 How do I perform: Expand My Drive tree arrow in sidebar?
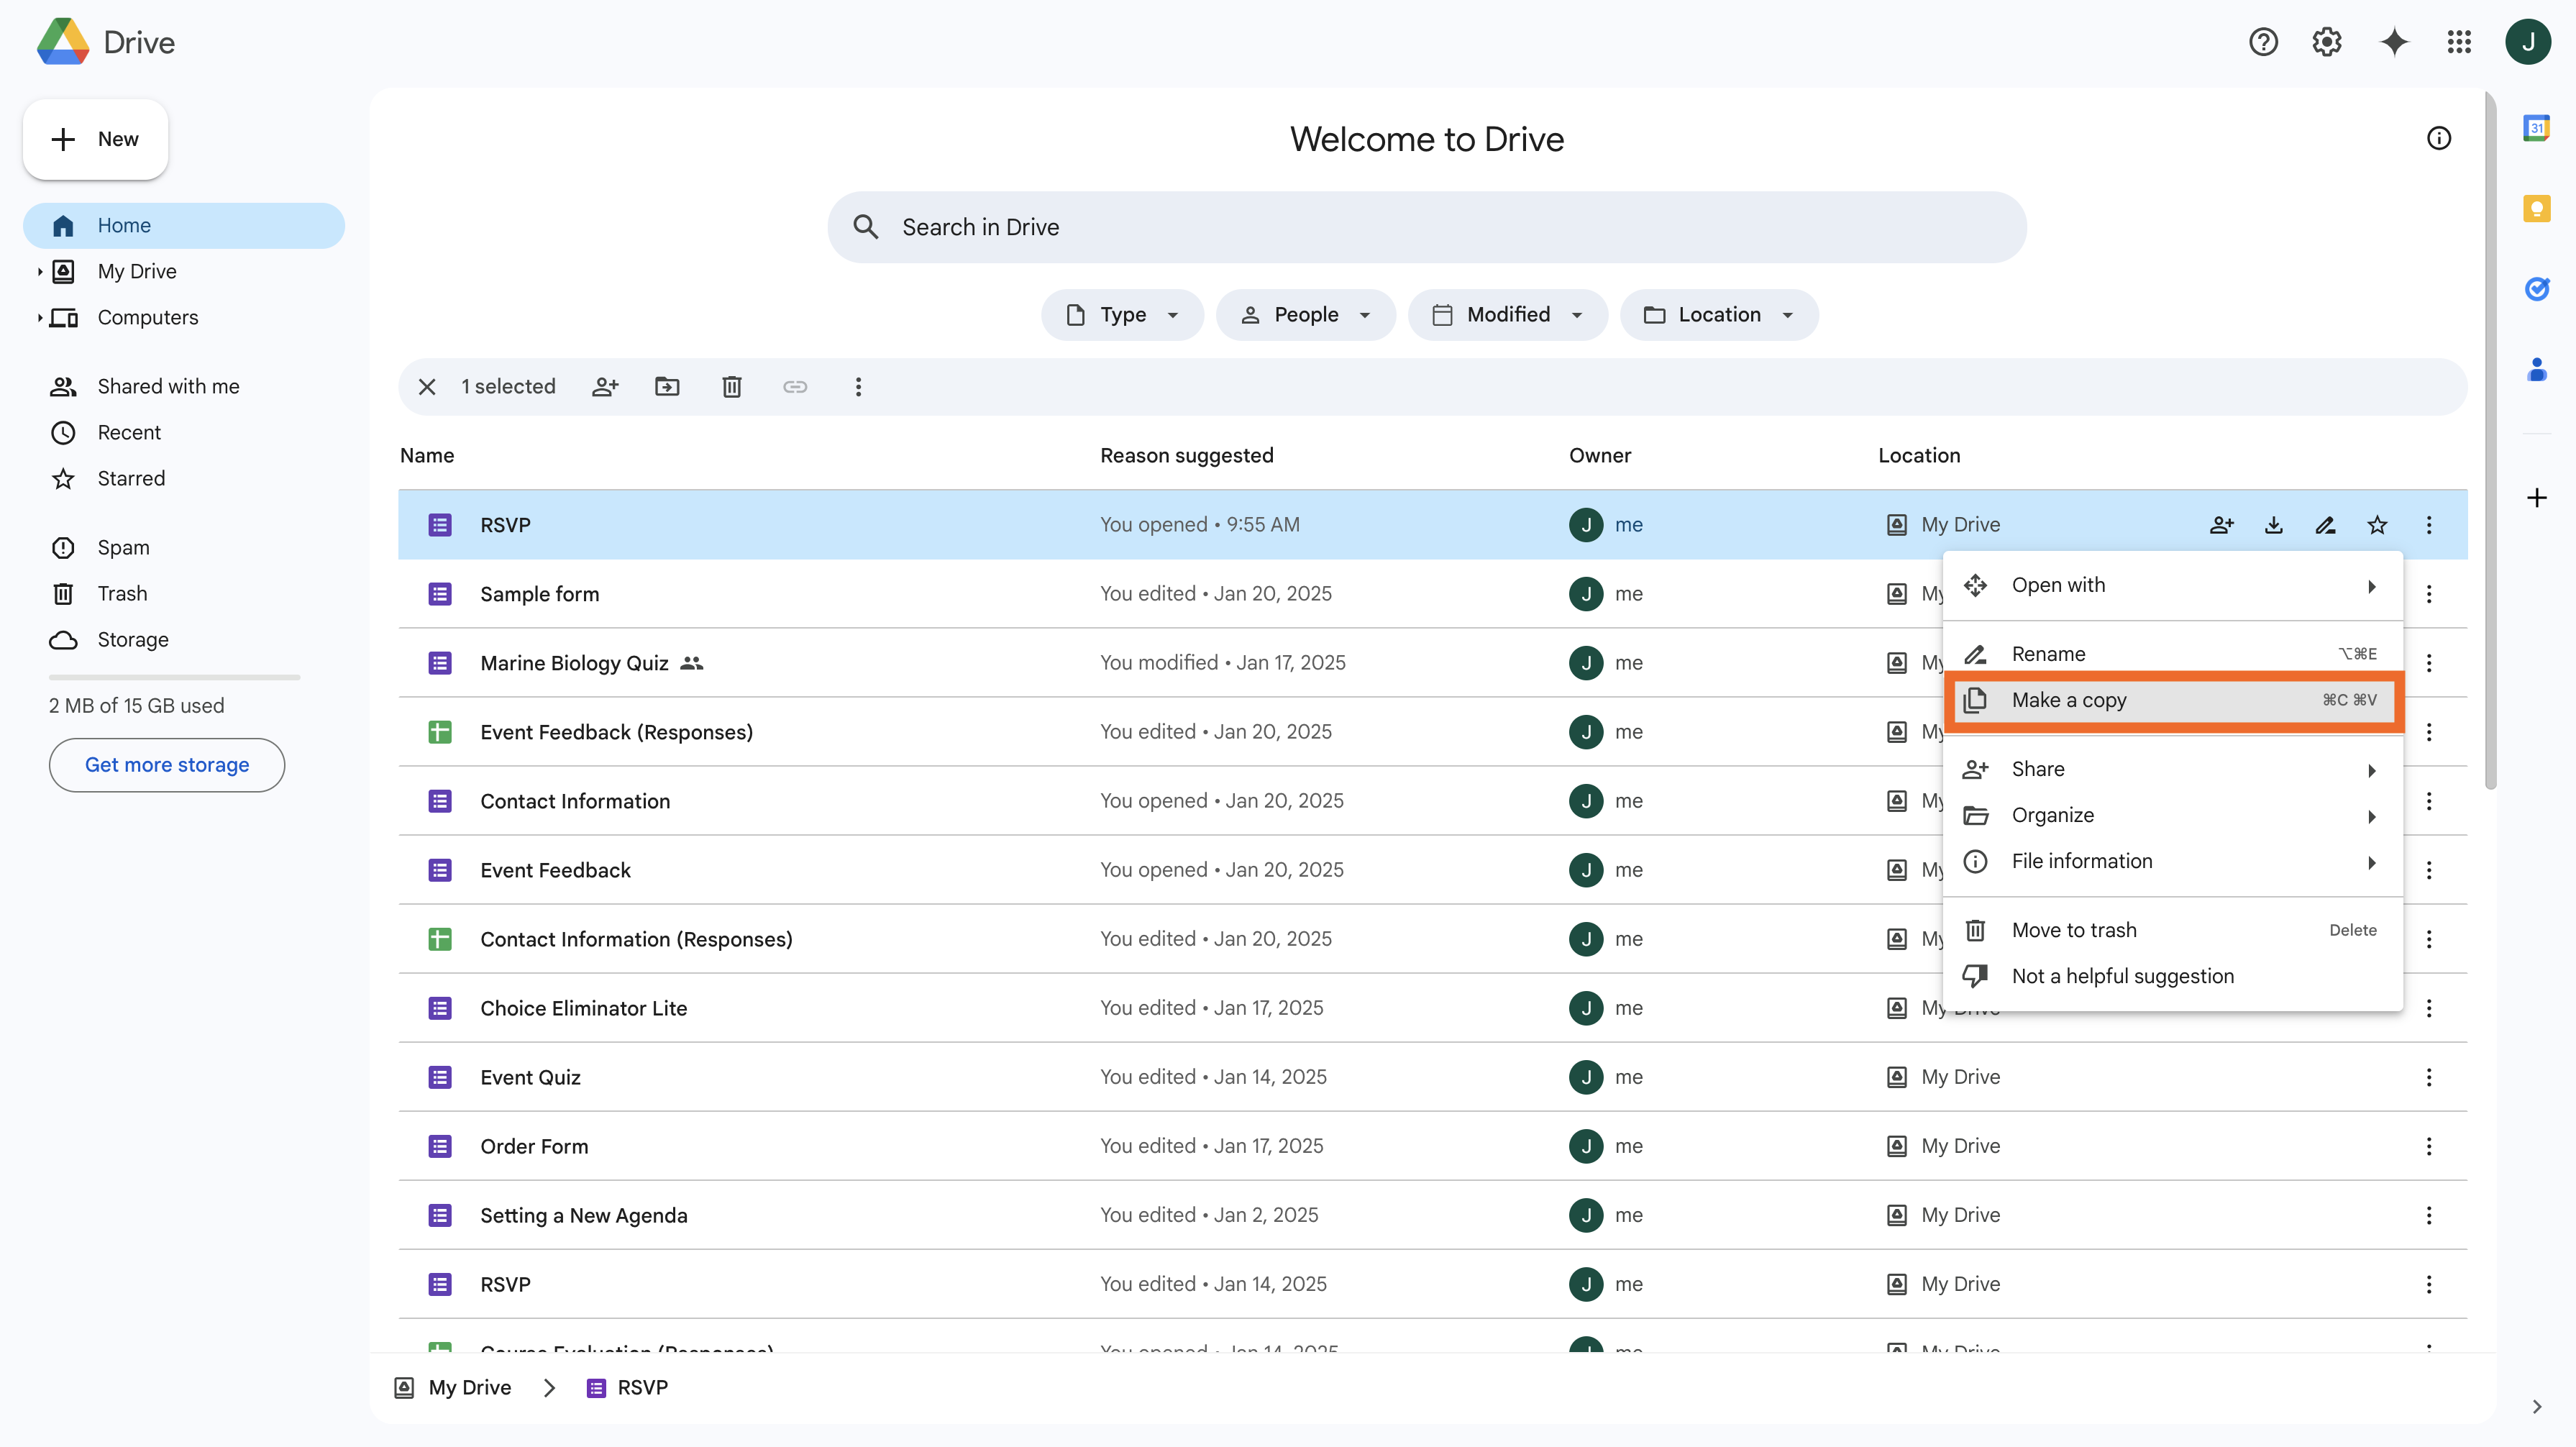[39, 271]
